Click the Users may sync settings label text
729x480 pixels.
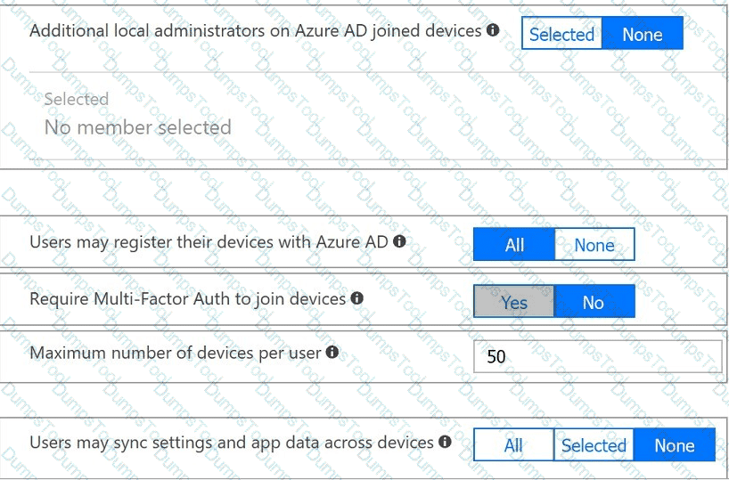click(x=232, y=443)
